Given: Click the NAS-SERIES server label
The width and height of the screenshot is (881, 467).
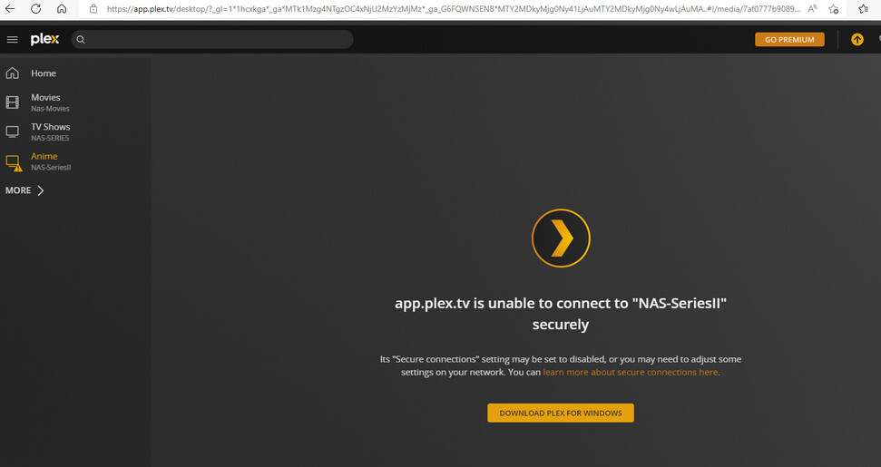Looking at the screenshot, I should point(50,138).
